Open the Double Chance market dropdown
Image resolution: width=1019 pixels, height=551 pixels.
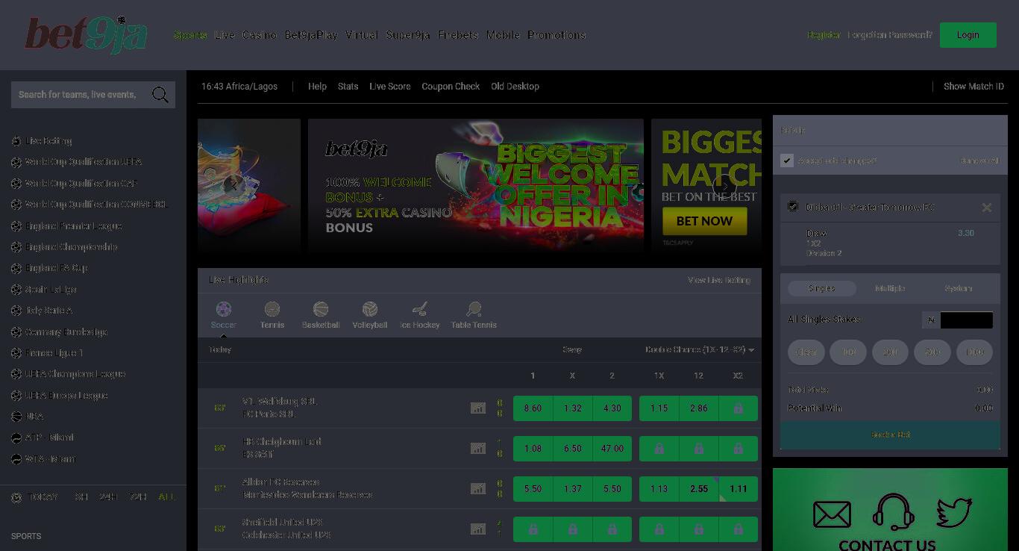coord(700,350)
